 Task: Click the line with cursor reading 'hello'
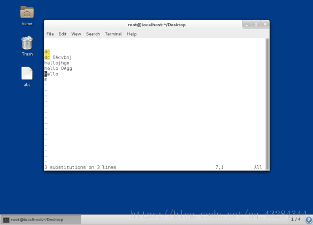point(51,74)
